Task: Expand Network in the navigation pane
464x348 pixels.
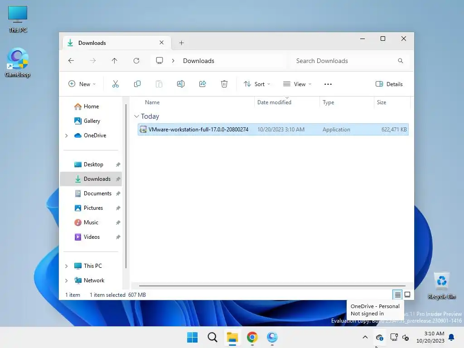Action: 66,280
